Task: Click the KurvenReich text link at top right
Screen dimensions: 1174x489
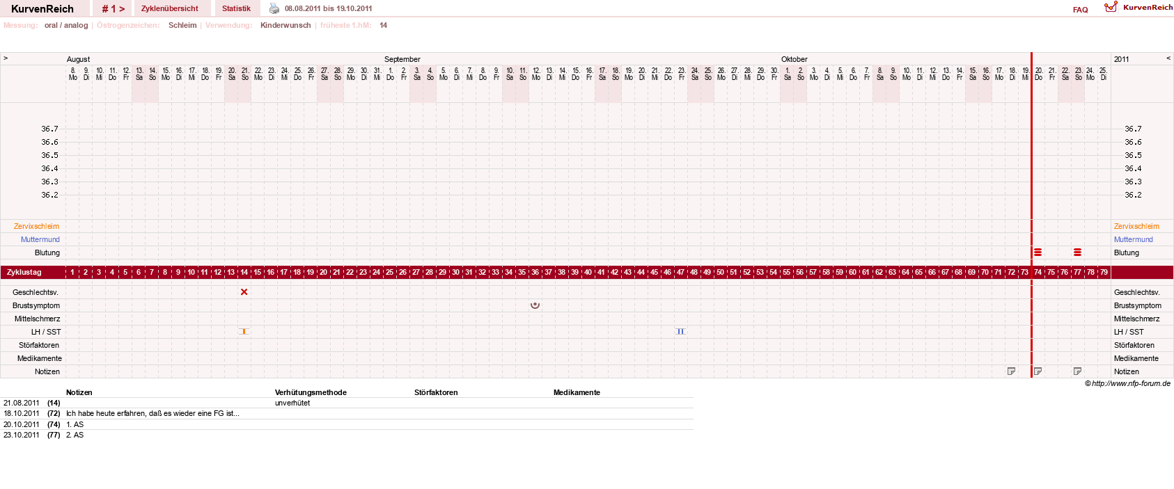Action: click(1148, 7)
